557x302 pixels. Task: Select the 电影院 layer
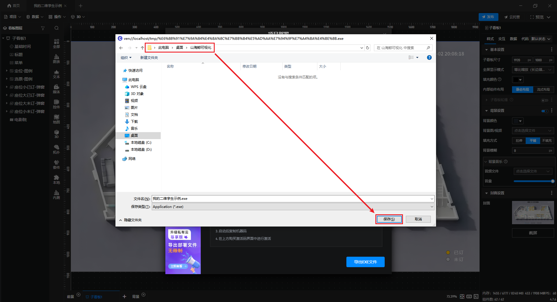pyautogui.click(x=20, y=120)
